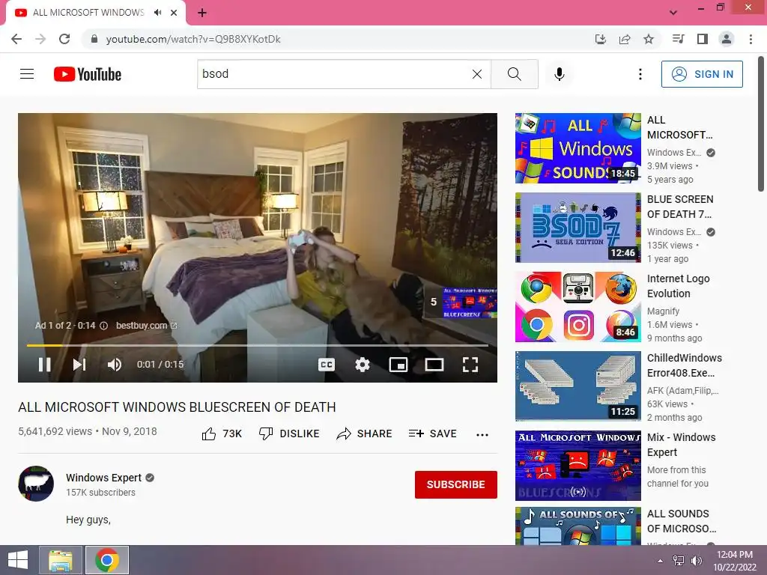Switch to theater mode
Image resolution: width=767 pixels, height=575 pixels.
[434, 365]
